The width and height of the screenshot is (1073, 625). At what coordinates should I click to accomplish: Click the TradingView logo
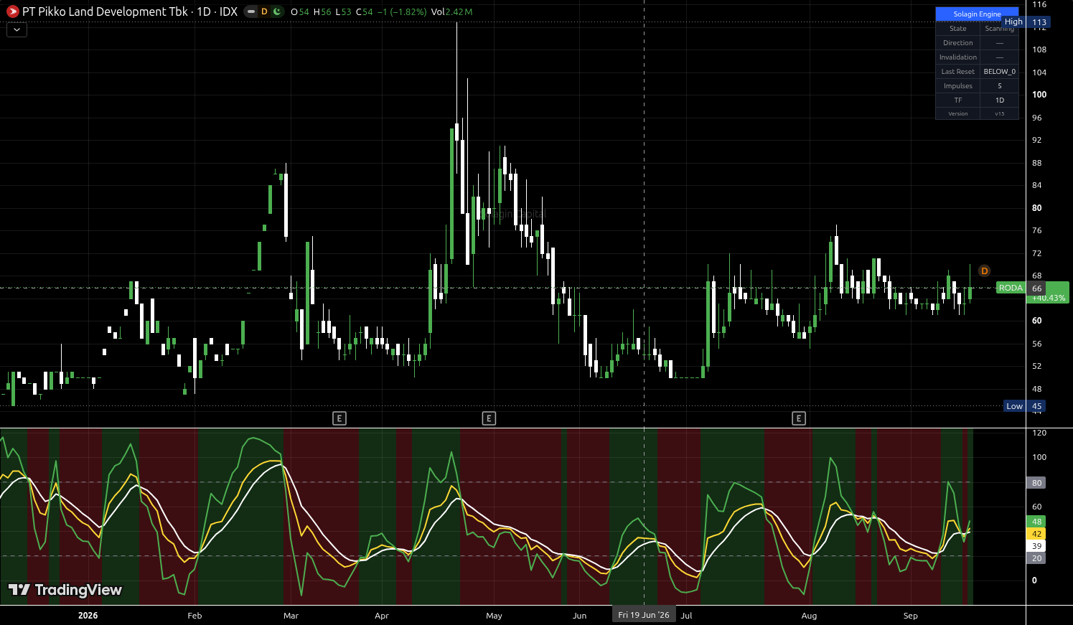65,590
